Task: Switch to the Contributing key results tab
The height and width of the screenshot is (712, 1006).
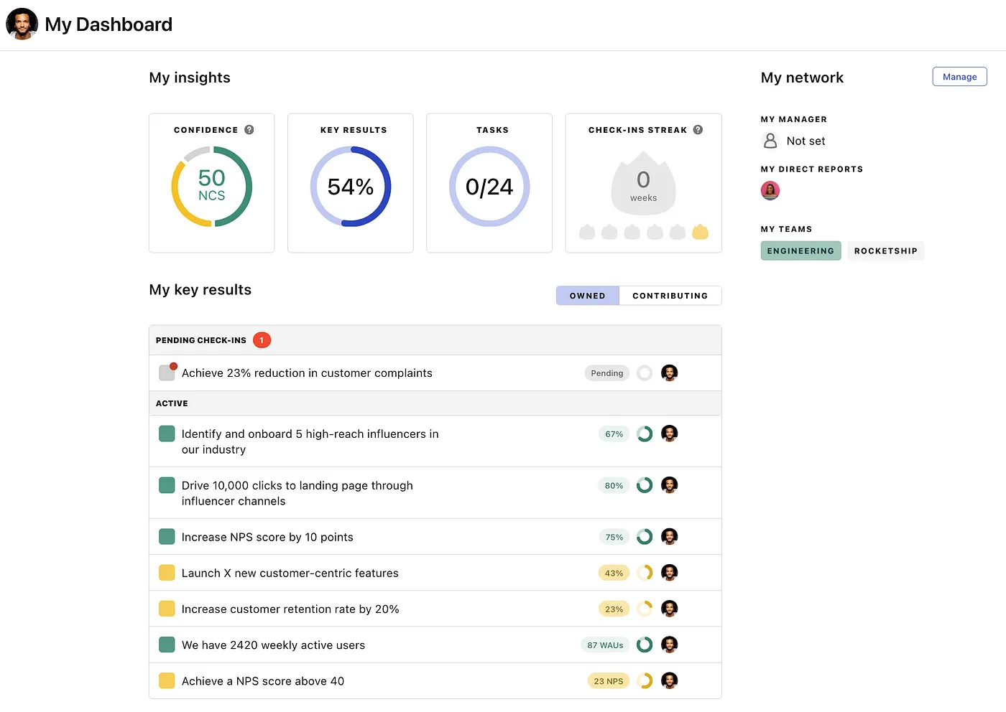Action: (670, 296)
